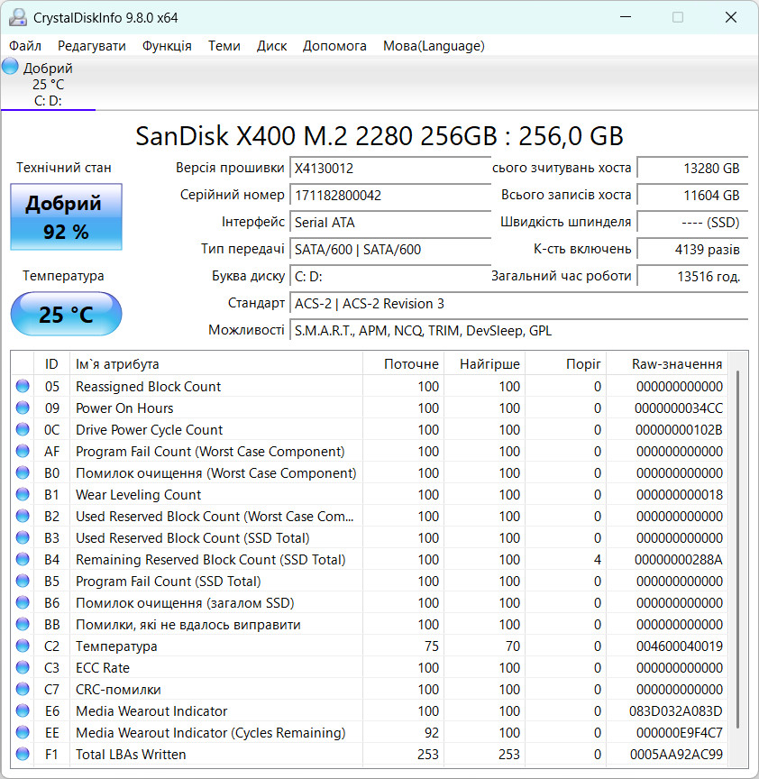Click the 11604 GB host writes value
Screen dimensions: 759x779
click(692, 196)
